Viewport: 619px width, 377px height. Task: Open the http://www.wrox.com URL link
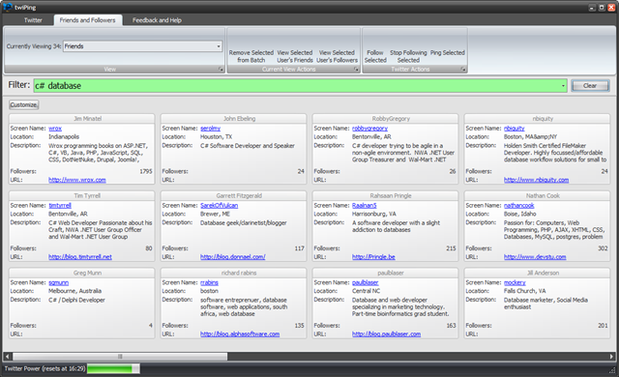point(77,180)
